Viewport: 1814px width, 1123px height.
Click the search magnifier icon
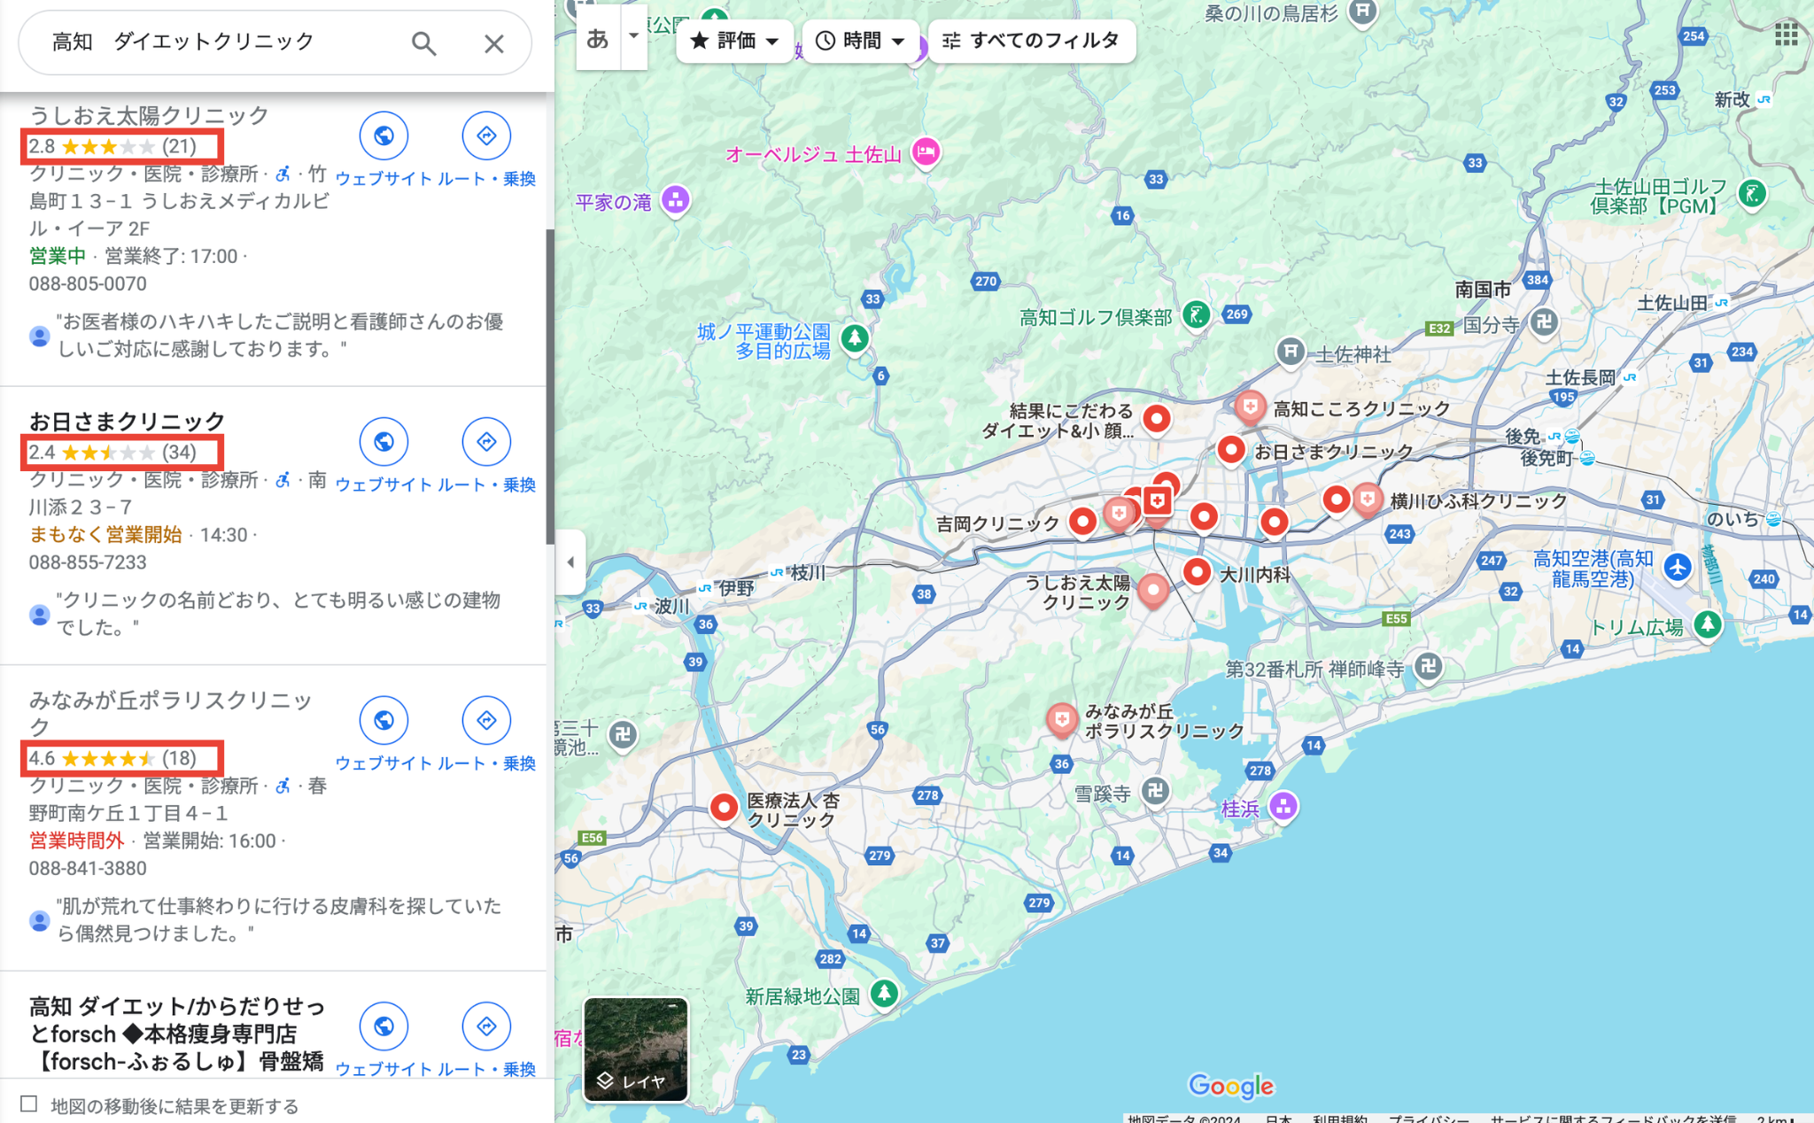pyautogui.click(x=423, y=43)
